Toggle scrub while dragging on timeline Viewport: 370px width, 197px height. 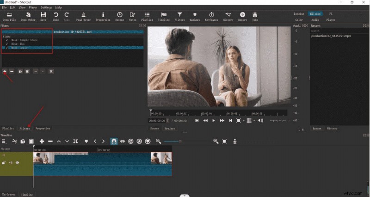[122, 142]
